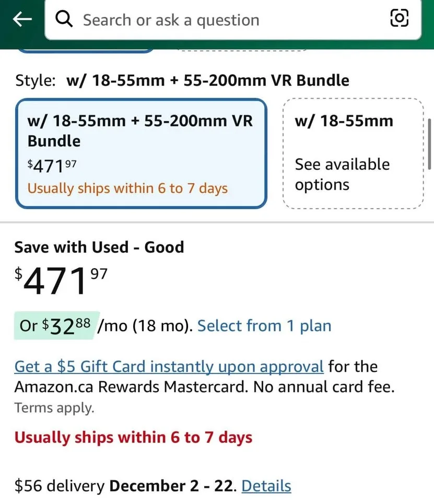Tap the magnifying glass search icon
This screenshot has width=434, height=502.
tap(63, 19)
